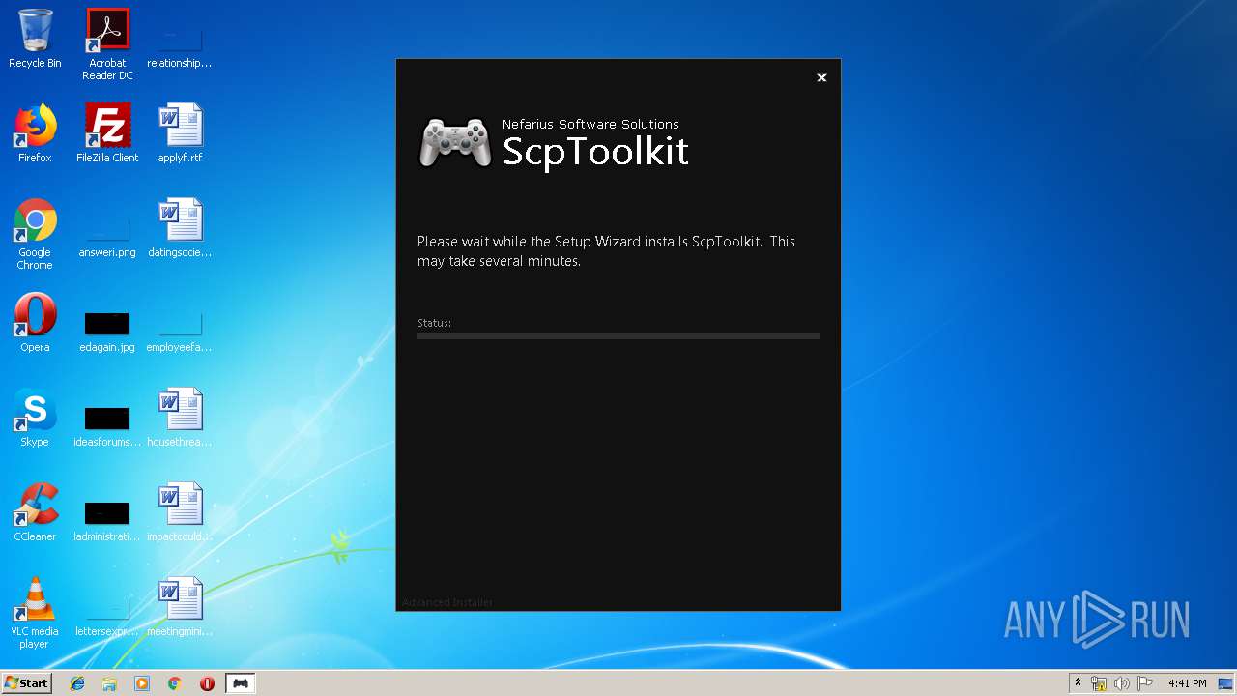The height and width of the screenshot is (696, 1237).
Task: Select the relationship file on the desktop
Action: pyautogui.click(x=180, y=46)
